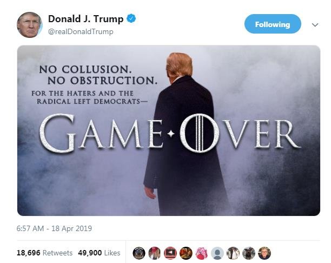Open the liker avatar showing a person with glasses
Image resolution: width=331 pixels, height=263 pixels.
[x=264, y=253]
